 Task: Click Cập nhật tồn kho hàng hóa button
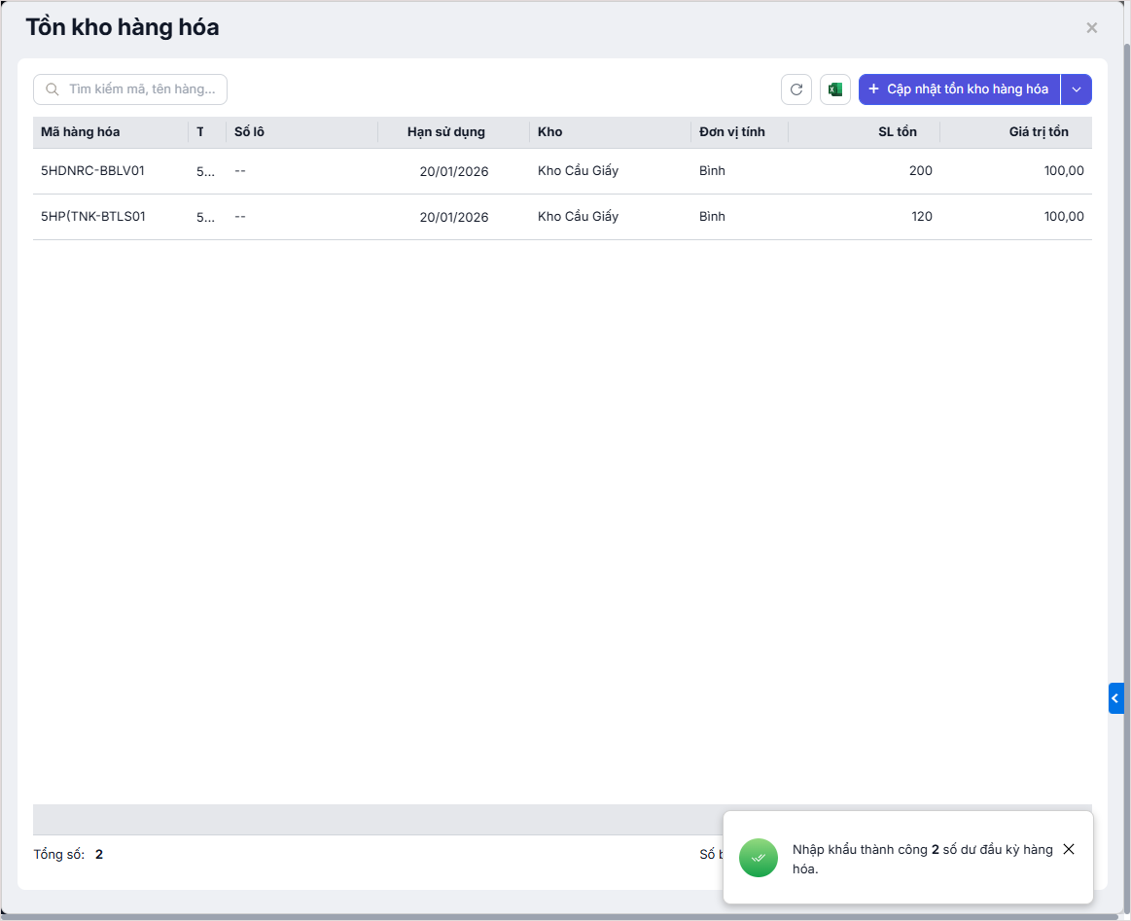pos(959,89)
